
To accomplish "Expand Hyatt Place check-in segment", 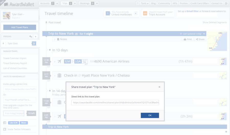I will pyautogui.click(x=55, y=76).
